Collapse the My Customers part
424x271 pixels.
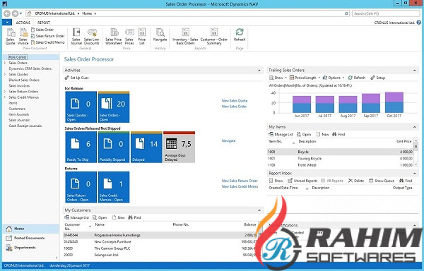coord(259,210)
